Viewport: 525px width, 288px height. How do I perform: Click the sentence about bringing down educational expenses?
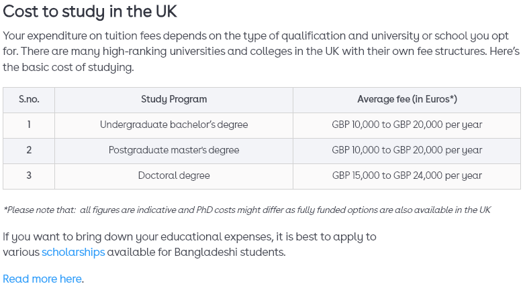(x=189, y=236)
